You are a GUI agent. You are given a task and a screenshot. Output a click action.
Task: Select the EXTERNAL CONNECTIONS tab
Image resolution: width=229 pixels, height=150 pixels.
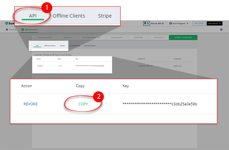click(x=183, y=37)
